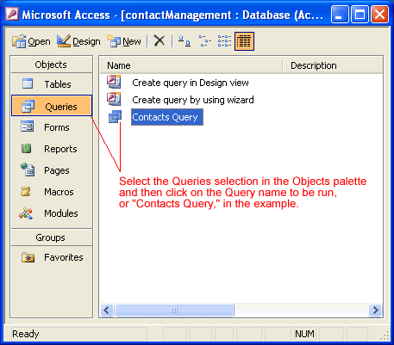Open Pages in Objects palette
This screenshot has height=345, width=394.
click(52, 170)
